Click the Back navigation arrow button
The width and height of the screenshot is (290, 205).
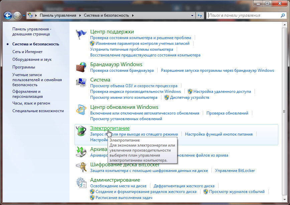tap(8, 16)
